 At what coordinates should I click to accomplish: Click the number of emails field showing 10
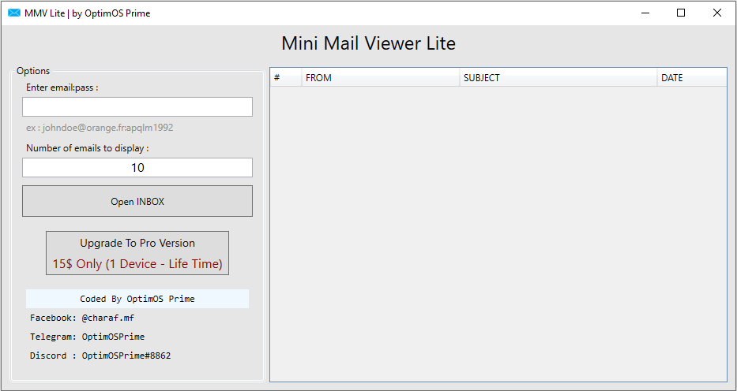point(137,167)
